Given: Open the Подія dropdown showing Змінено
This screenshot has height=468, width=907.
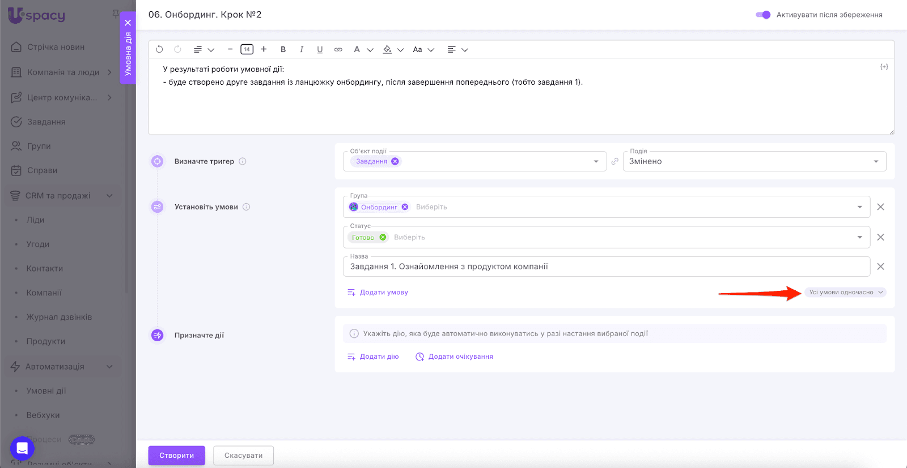Looking at the screenshot, I should pyautogui.click(x=754, y=161).
